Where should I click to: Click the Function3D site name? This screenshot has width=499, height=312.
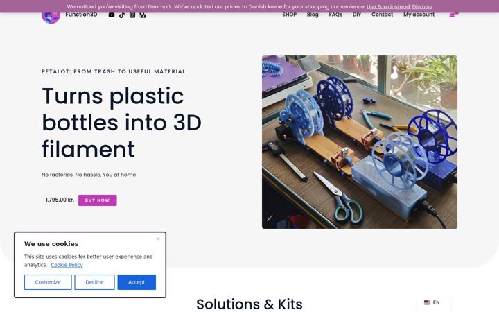click(81, 15)
